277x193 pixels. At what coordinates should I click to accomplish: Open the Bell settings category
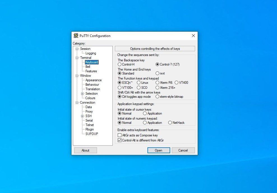(x=88, y=67)
